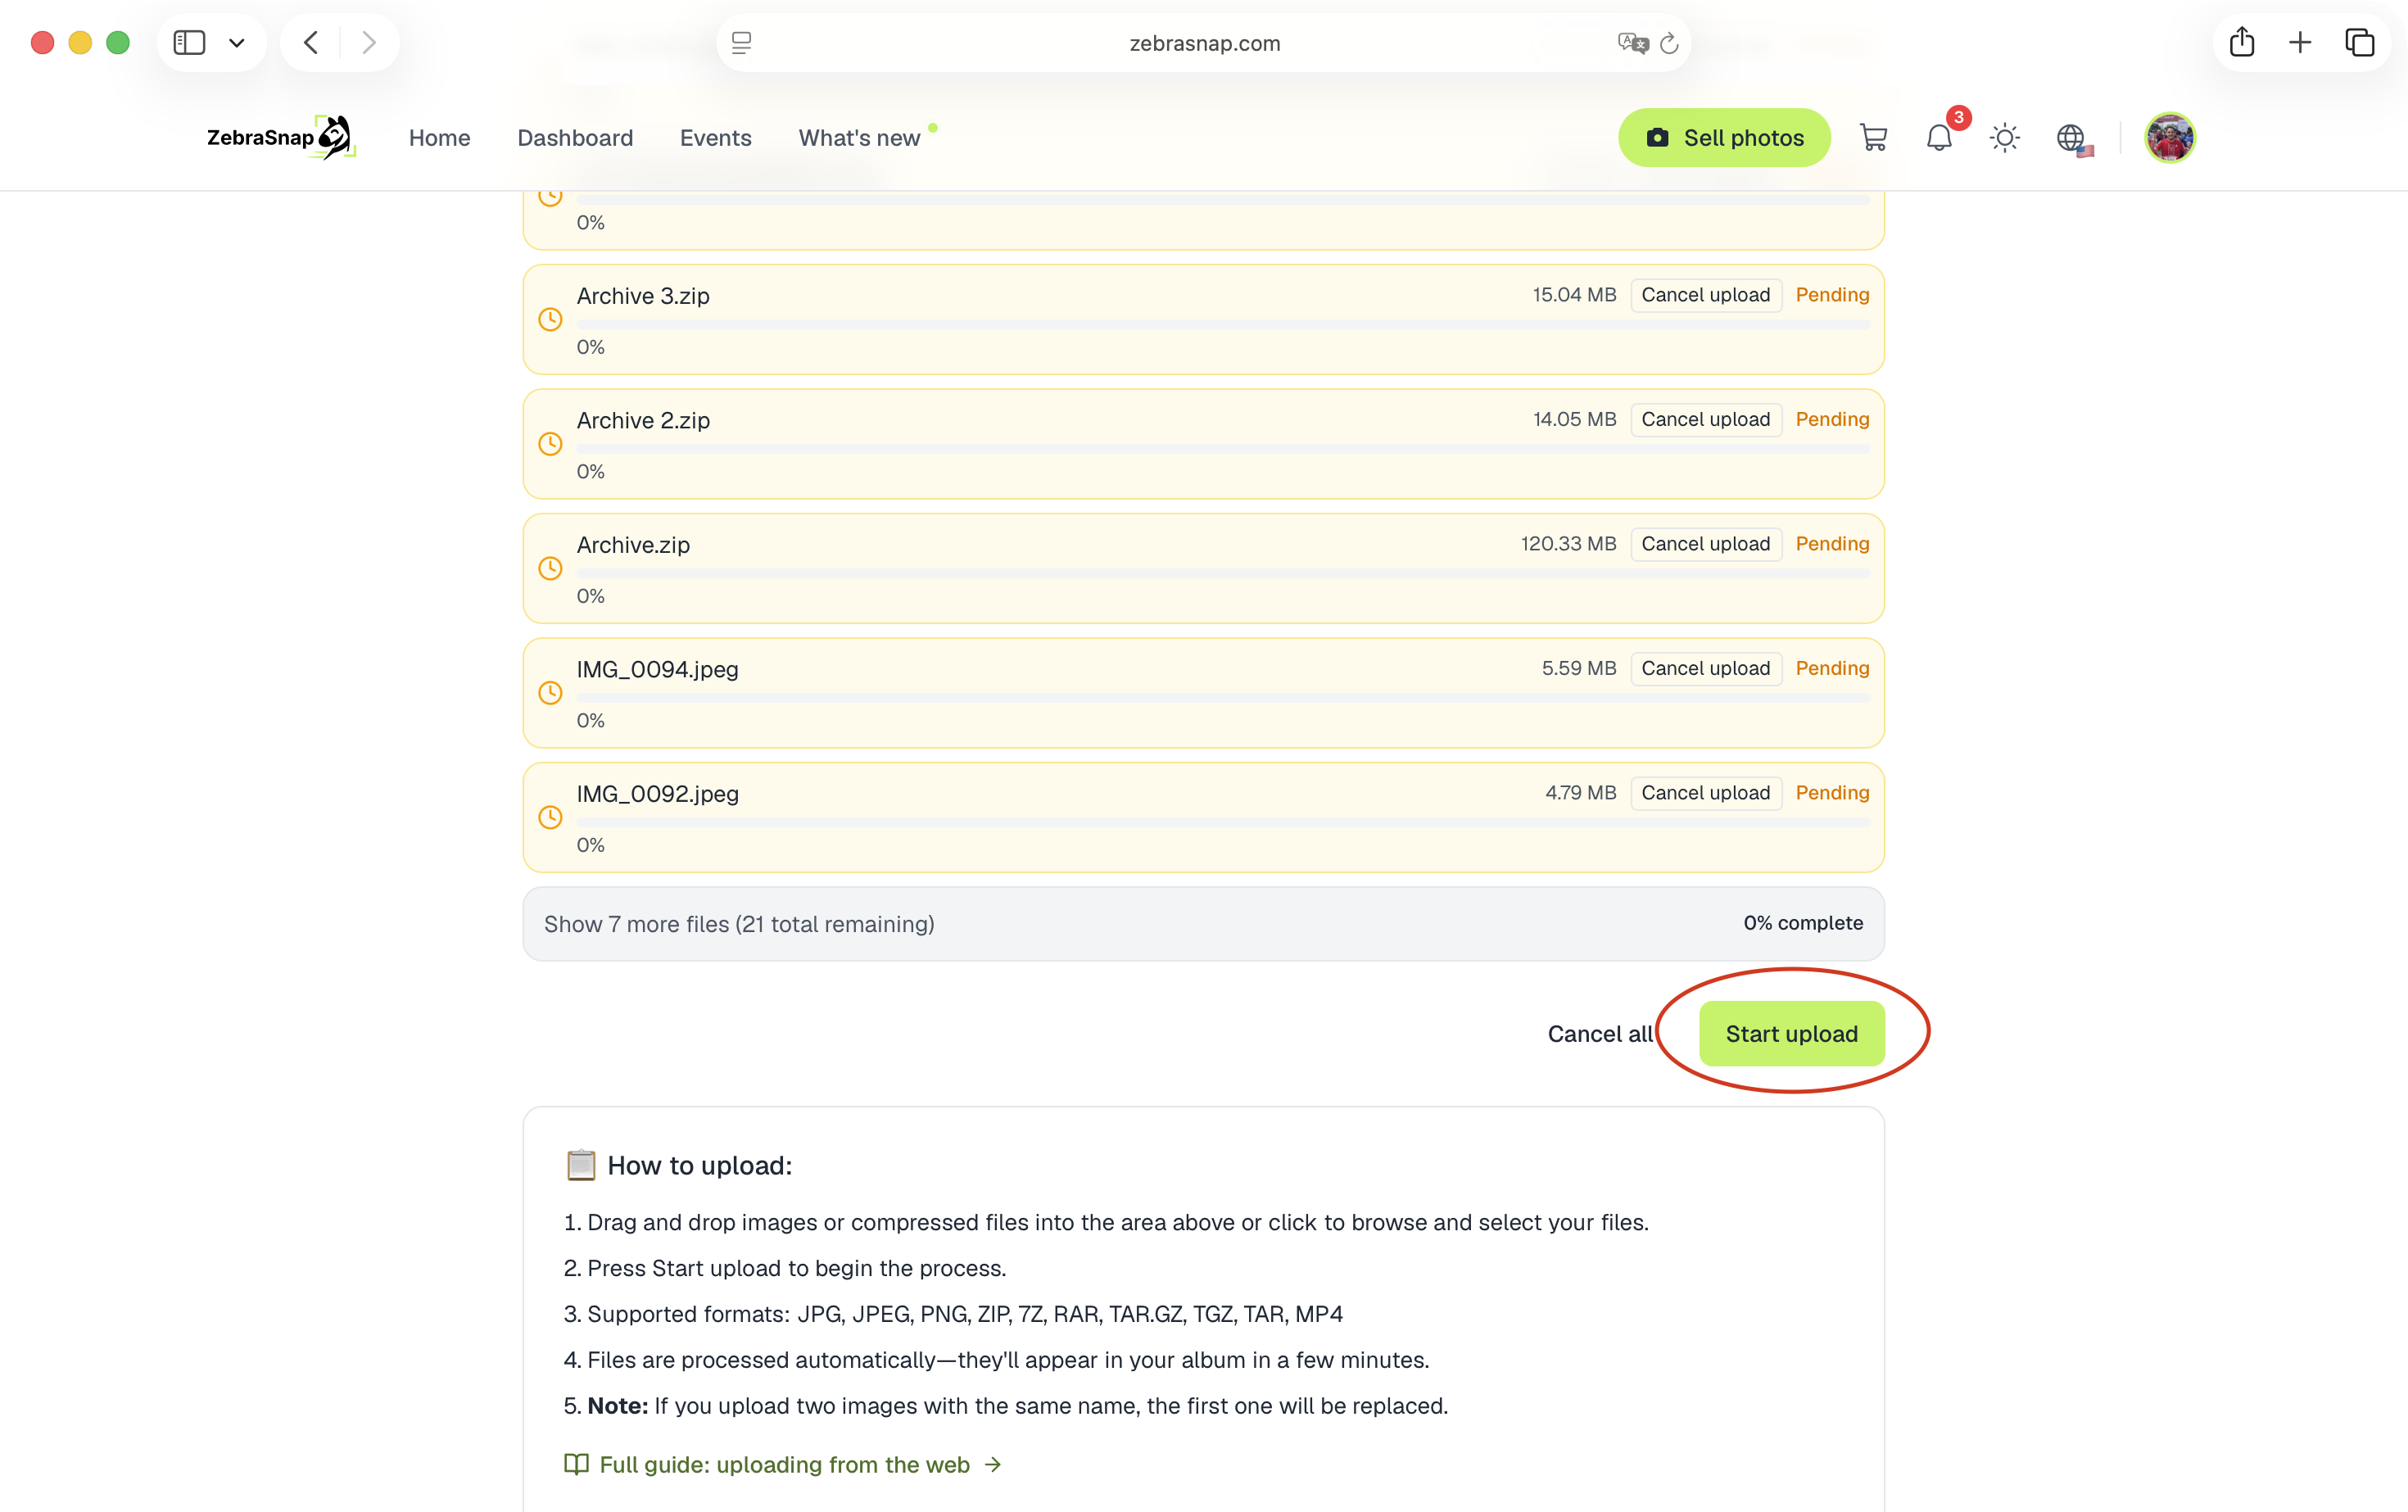Screen dimensions: 2408x1512
Task: Open the shopping cart icon
Action: [1873, 138]
